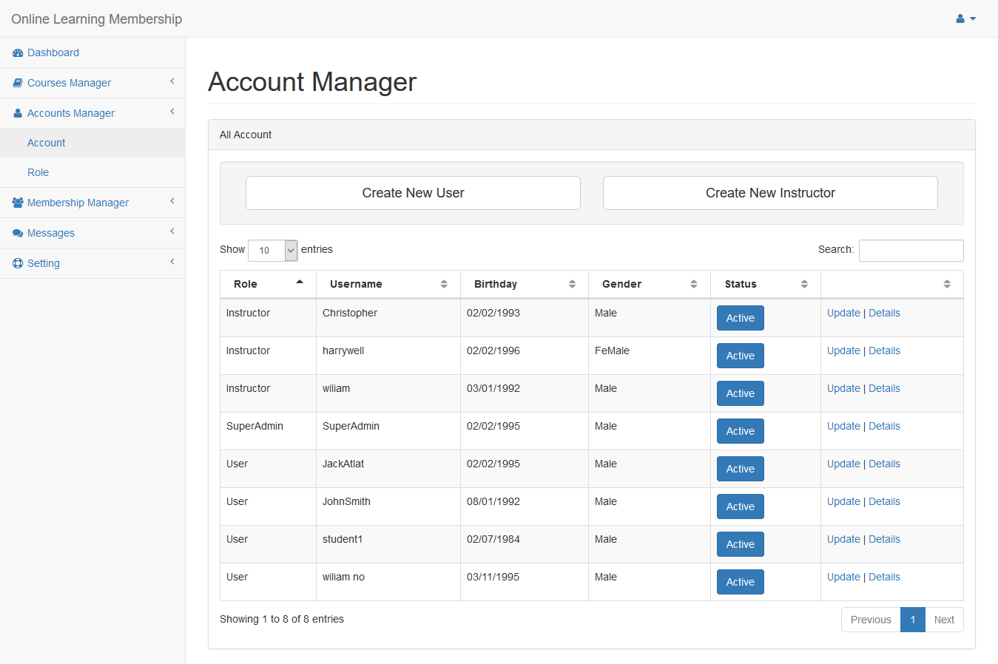Click the Search input field
The image size is (998, 664).
(x=911, y=251)
